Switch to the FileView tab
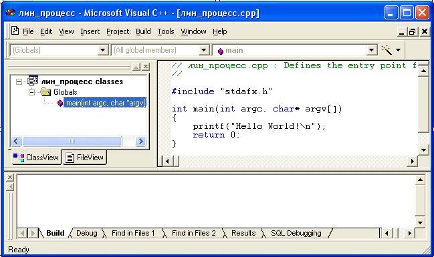 (x=85, y=158)
